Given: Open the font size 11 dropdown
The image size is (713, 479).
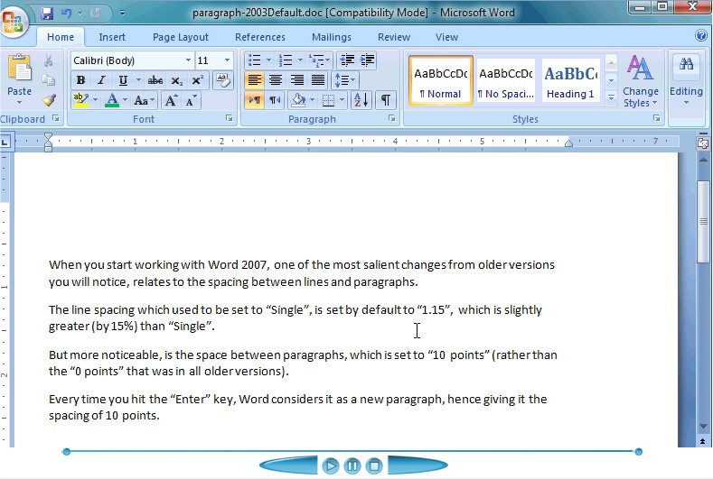Looking at the screenshot, I should (227, 60).
